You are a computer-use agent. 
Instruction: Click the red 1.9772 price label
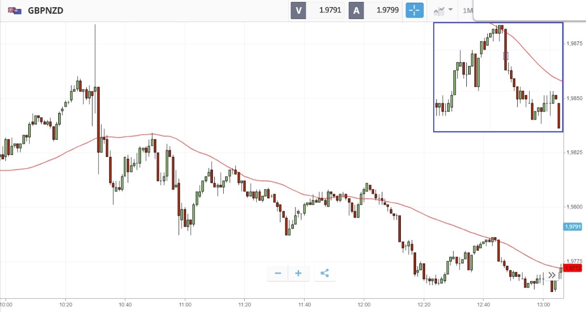tap(573, 268)
